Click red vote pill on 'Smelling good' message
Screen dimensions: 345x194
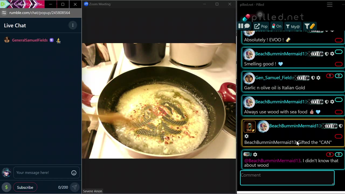point(339,64)
